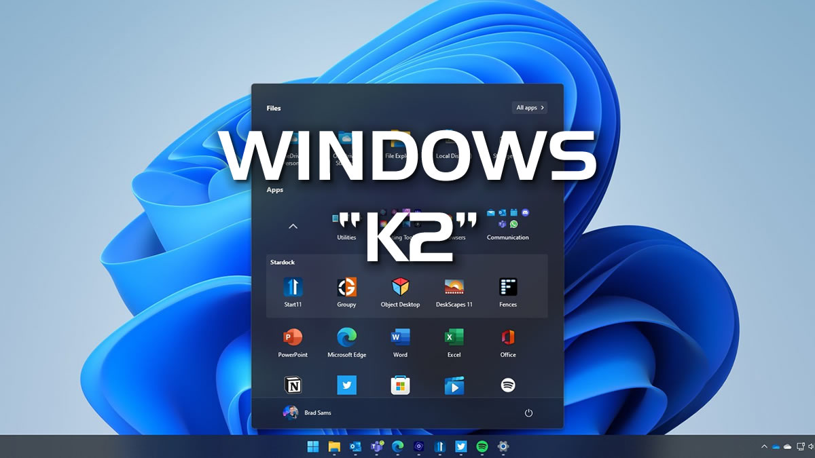Show hidden system tray icons
The height and width of the screenshot is (458, 815).
pos(764,446)
